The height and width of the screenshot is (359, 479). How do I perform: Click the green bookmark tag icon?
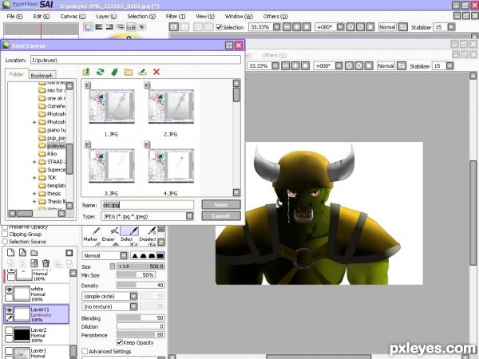(x=114, y=72)
